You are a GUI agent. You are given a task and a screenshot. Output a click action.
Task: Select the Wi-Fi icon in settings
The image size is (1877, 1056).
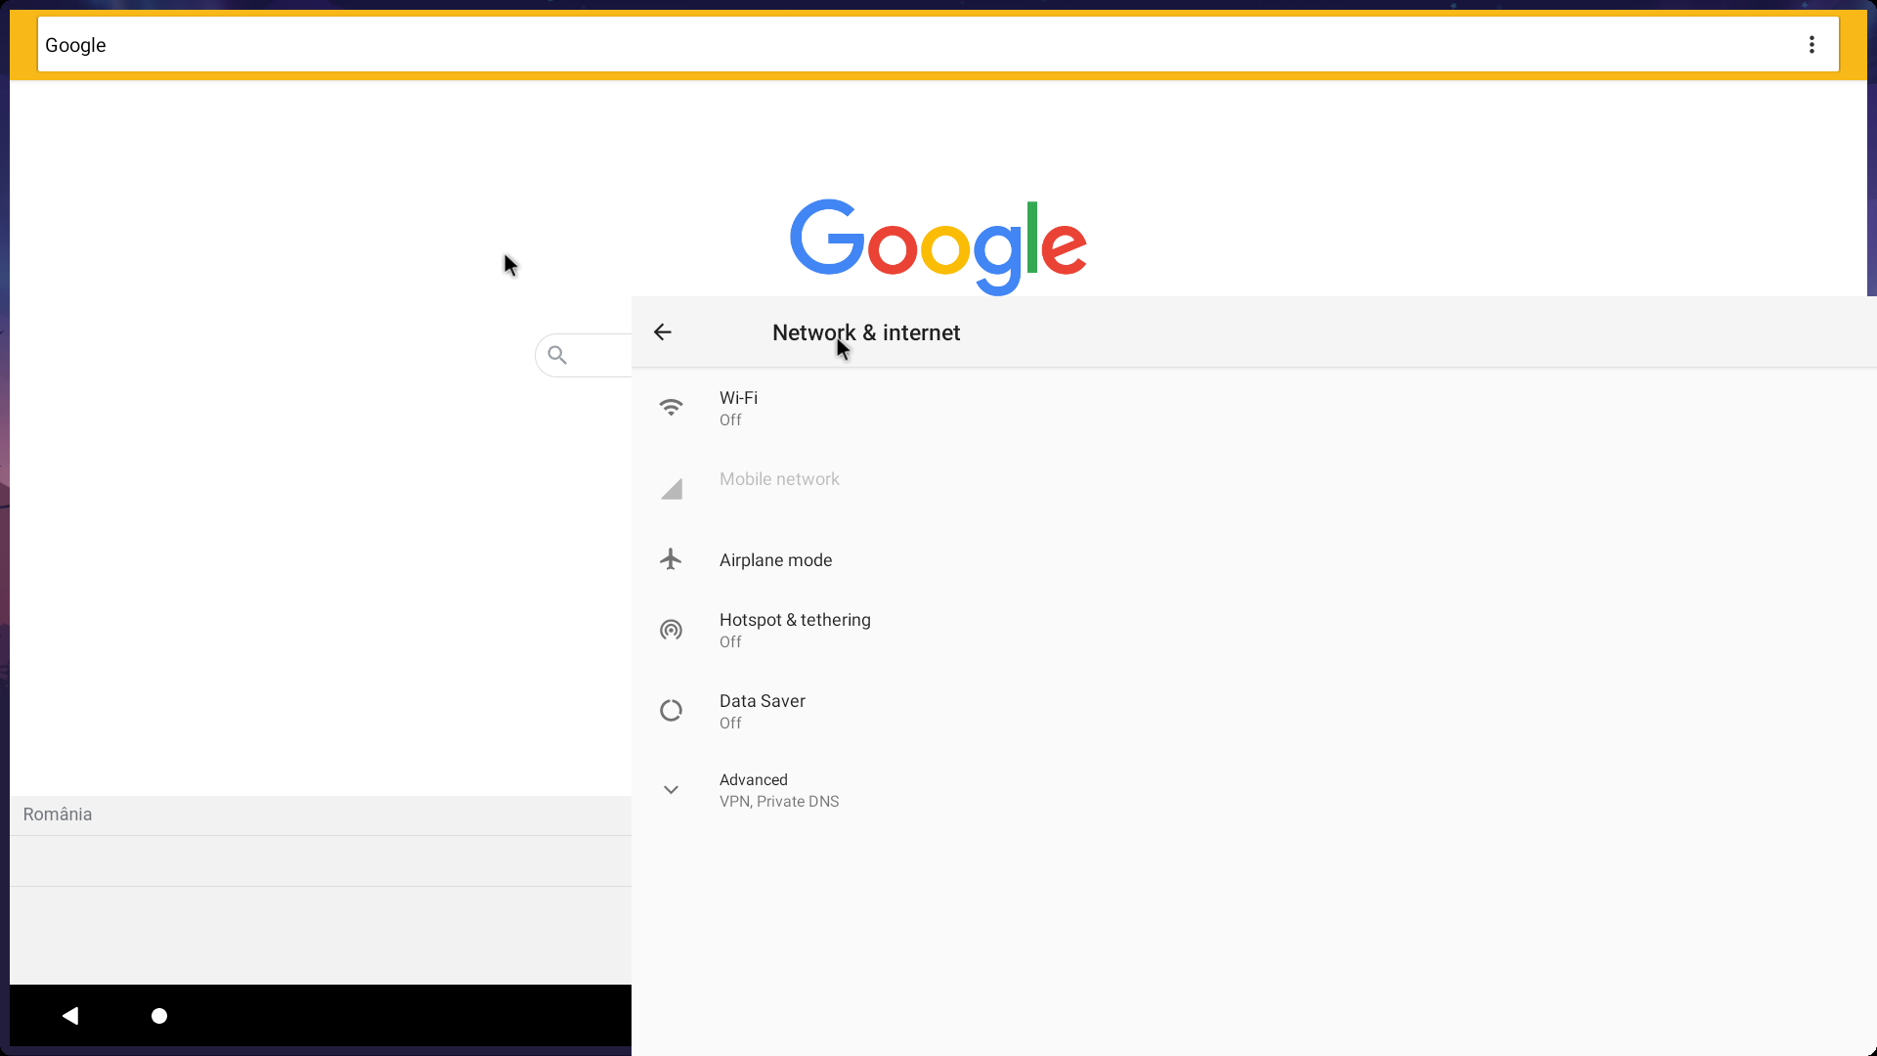[672, 407]
